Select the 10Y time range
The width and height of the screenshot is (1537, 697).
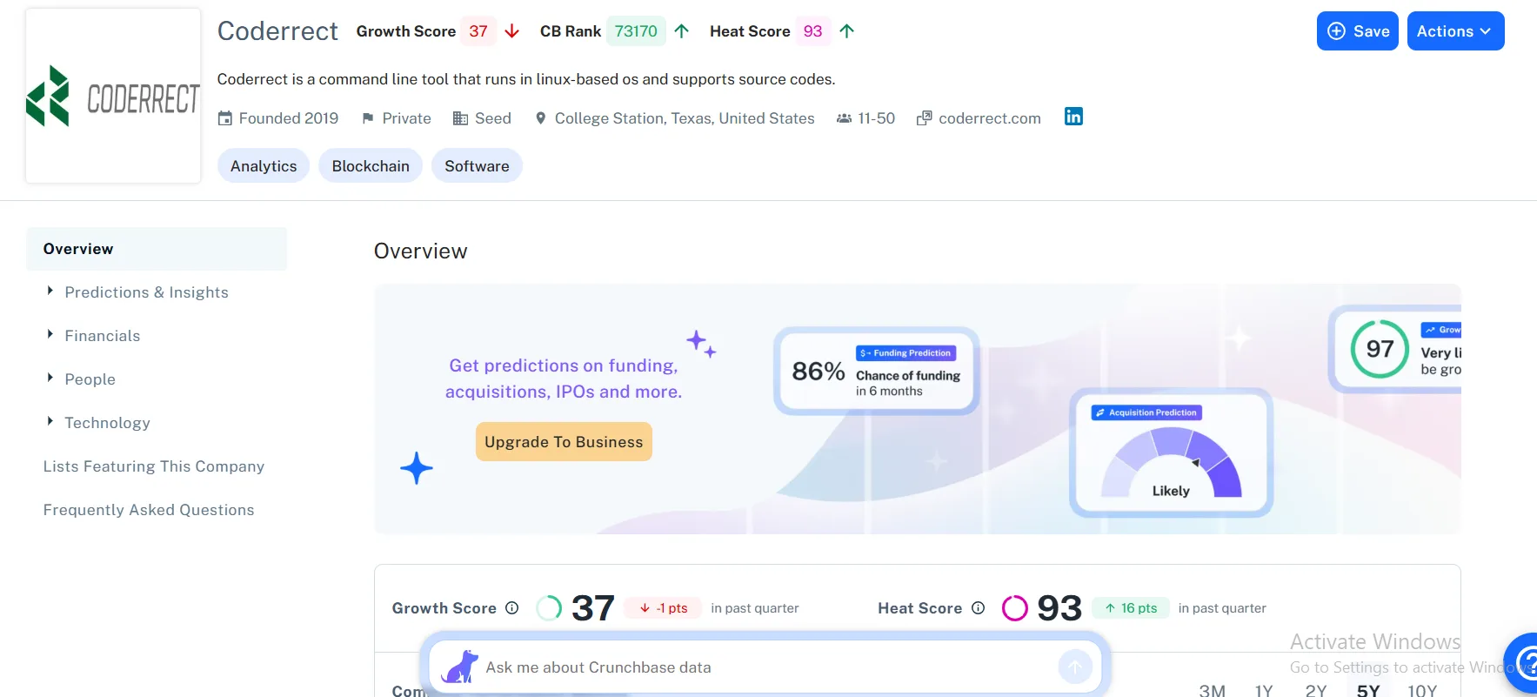1422,690
